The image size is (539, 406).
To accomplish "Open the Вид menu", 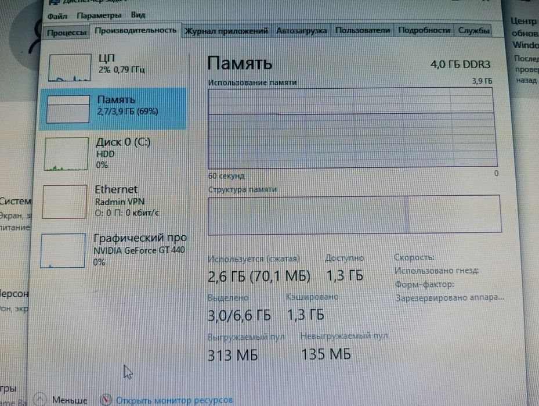I will [x=138, y=15].
